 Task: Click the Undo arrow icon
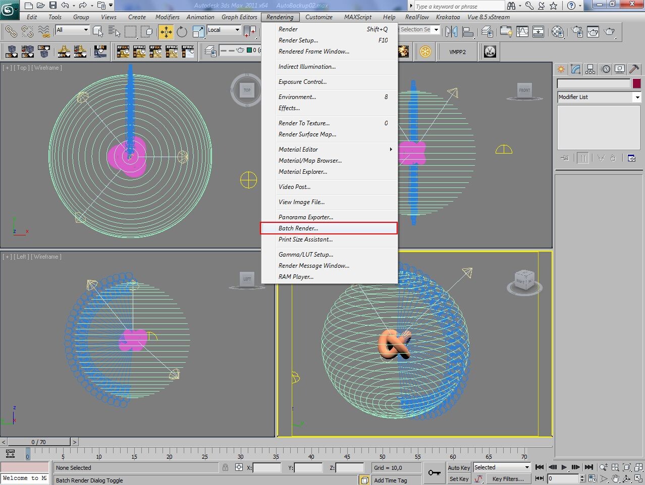tap(65, 6)
